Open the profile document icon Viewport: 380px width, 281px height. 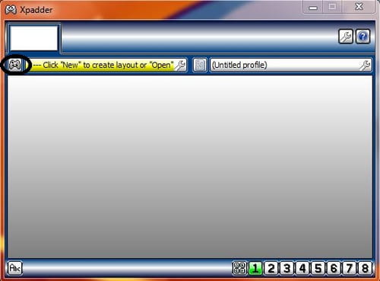200,65
